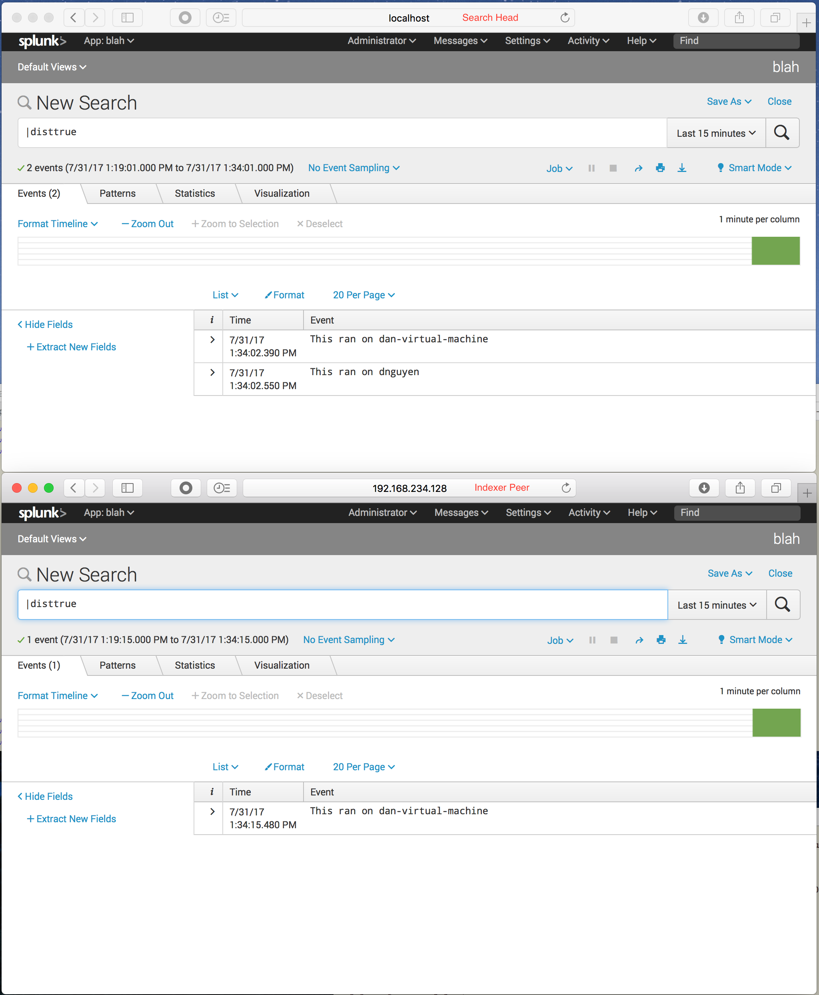Click the search magnifier button in top window
Viewport: 819px width, 995px height.
click(781, 132)
